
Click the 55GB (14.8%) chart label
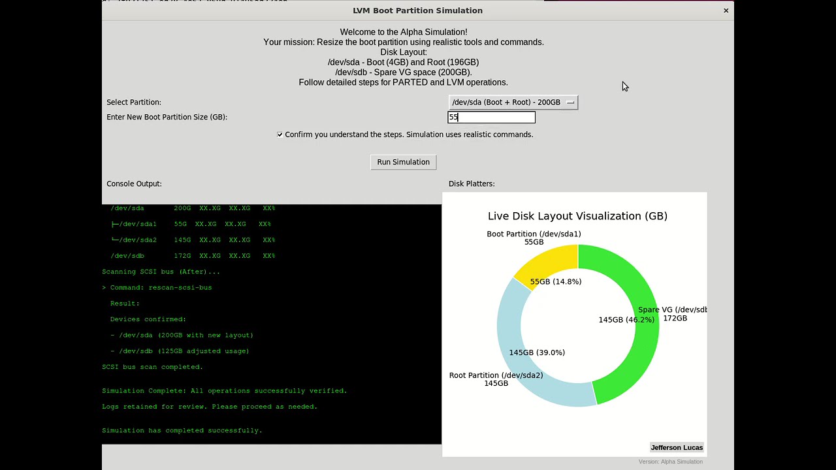556,282
